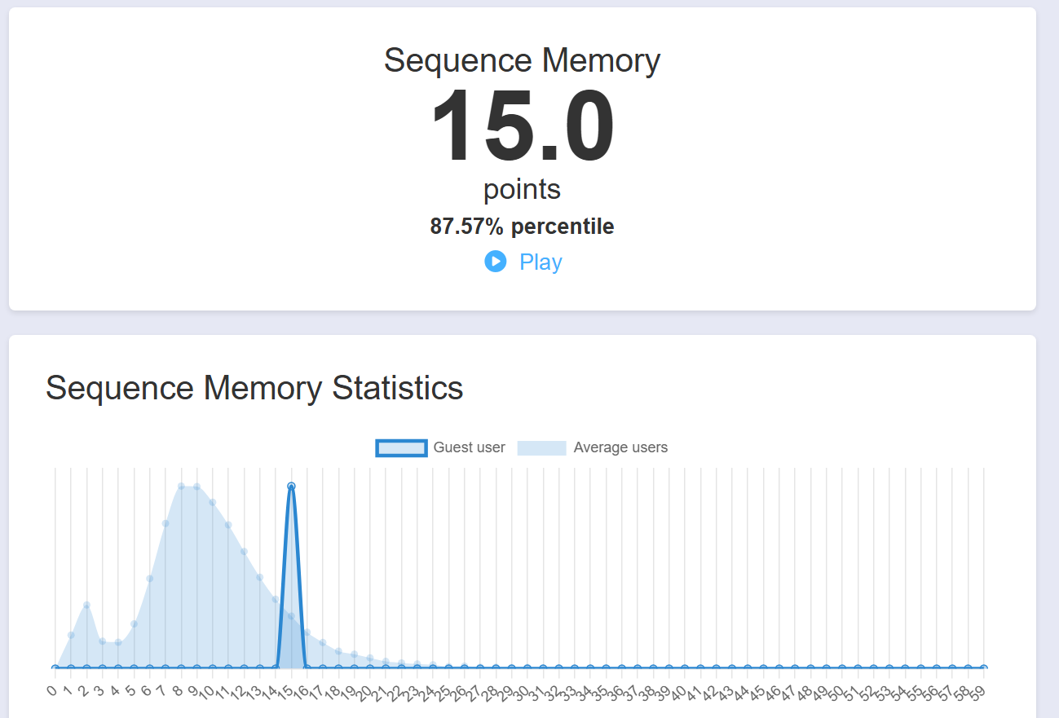Click the Guest user legend label
1059x718 pixels.
469,447
